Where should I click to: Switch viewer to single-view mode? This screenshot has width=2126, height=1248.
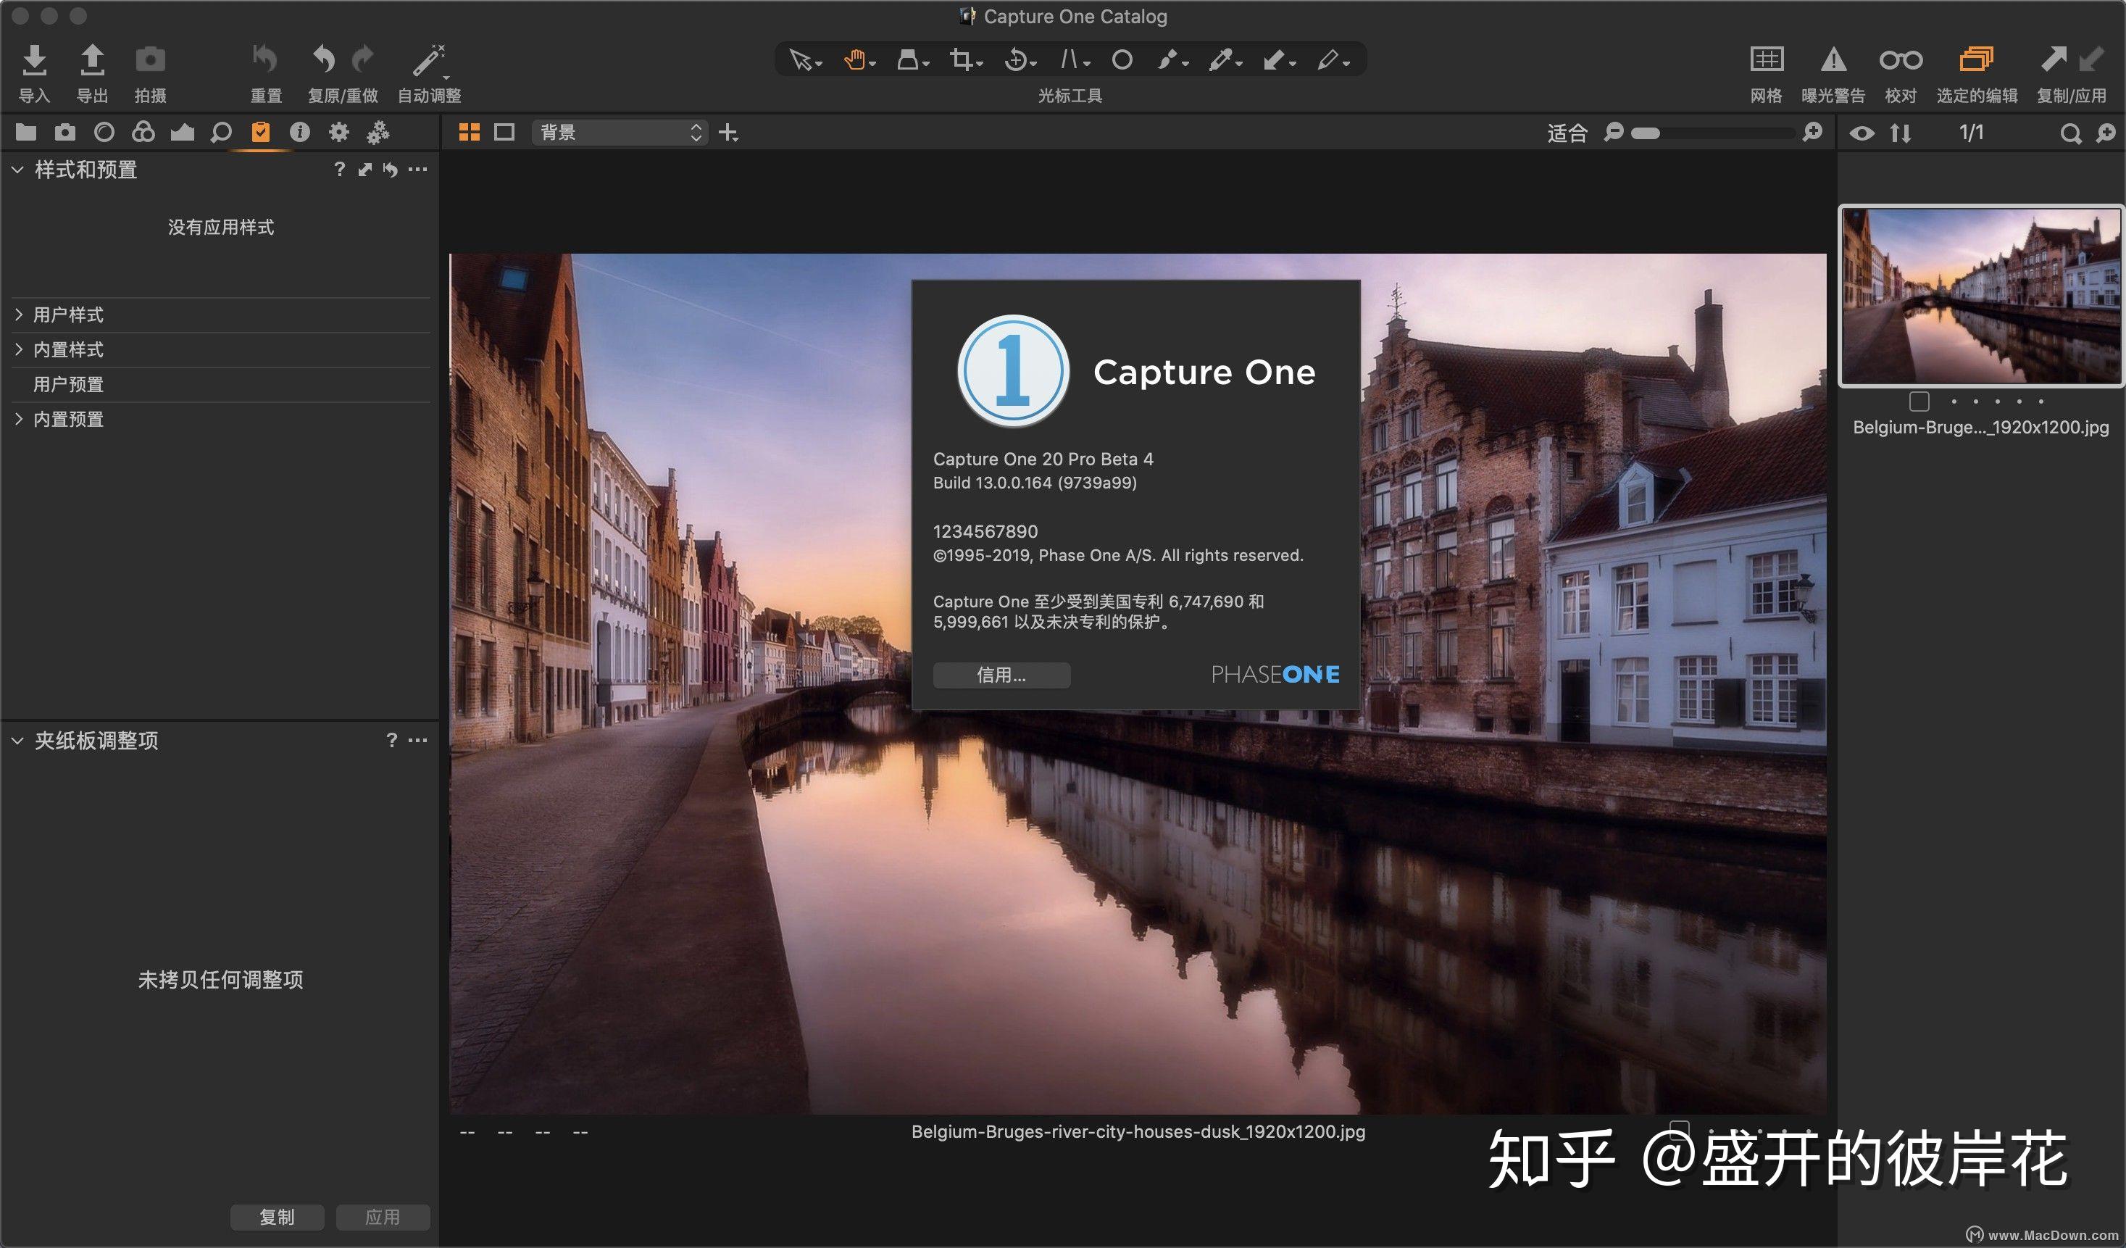click(504, 133)
